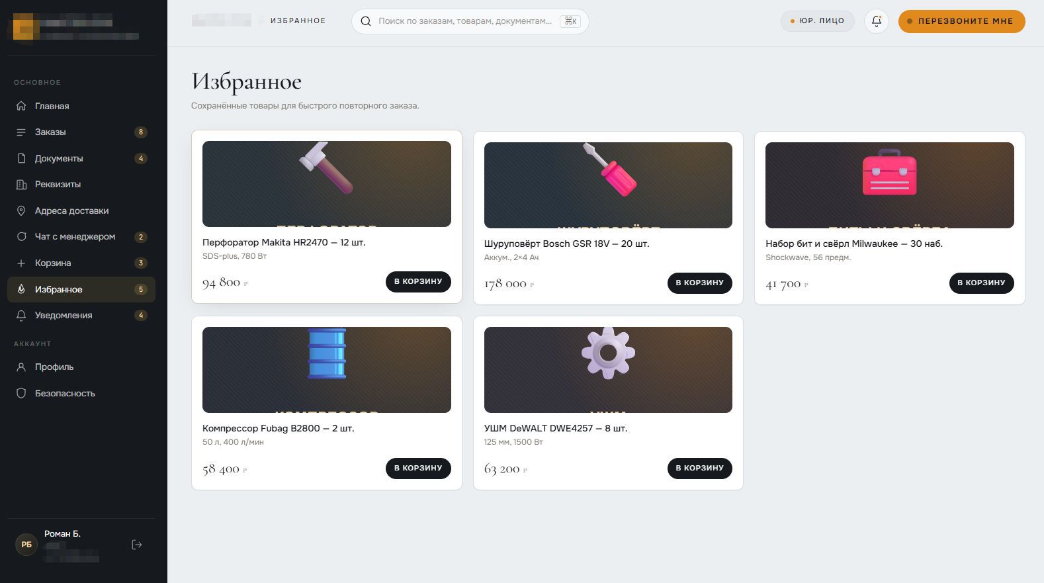Click the title Компрессор Fubag B2800 — 2 шт.

[279, 429]
